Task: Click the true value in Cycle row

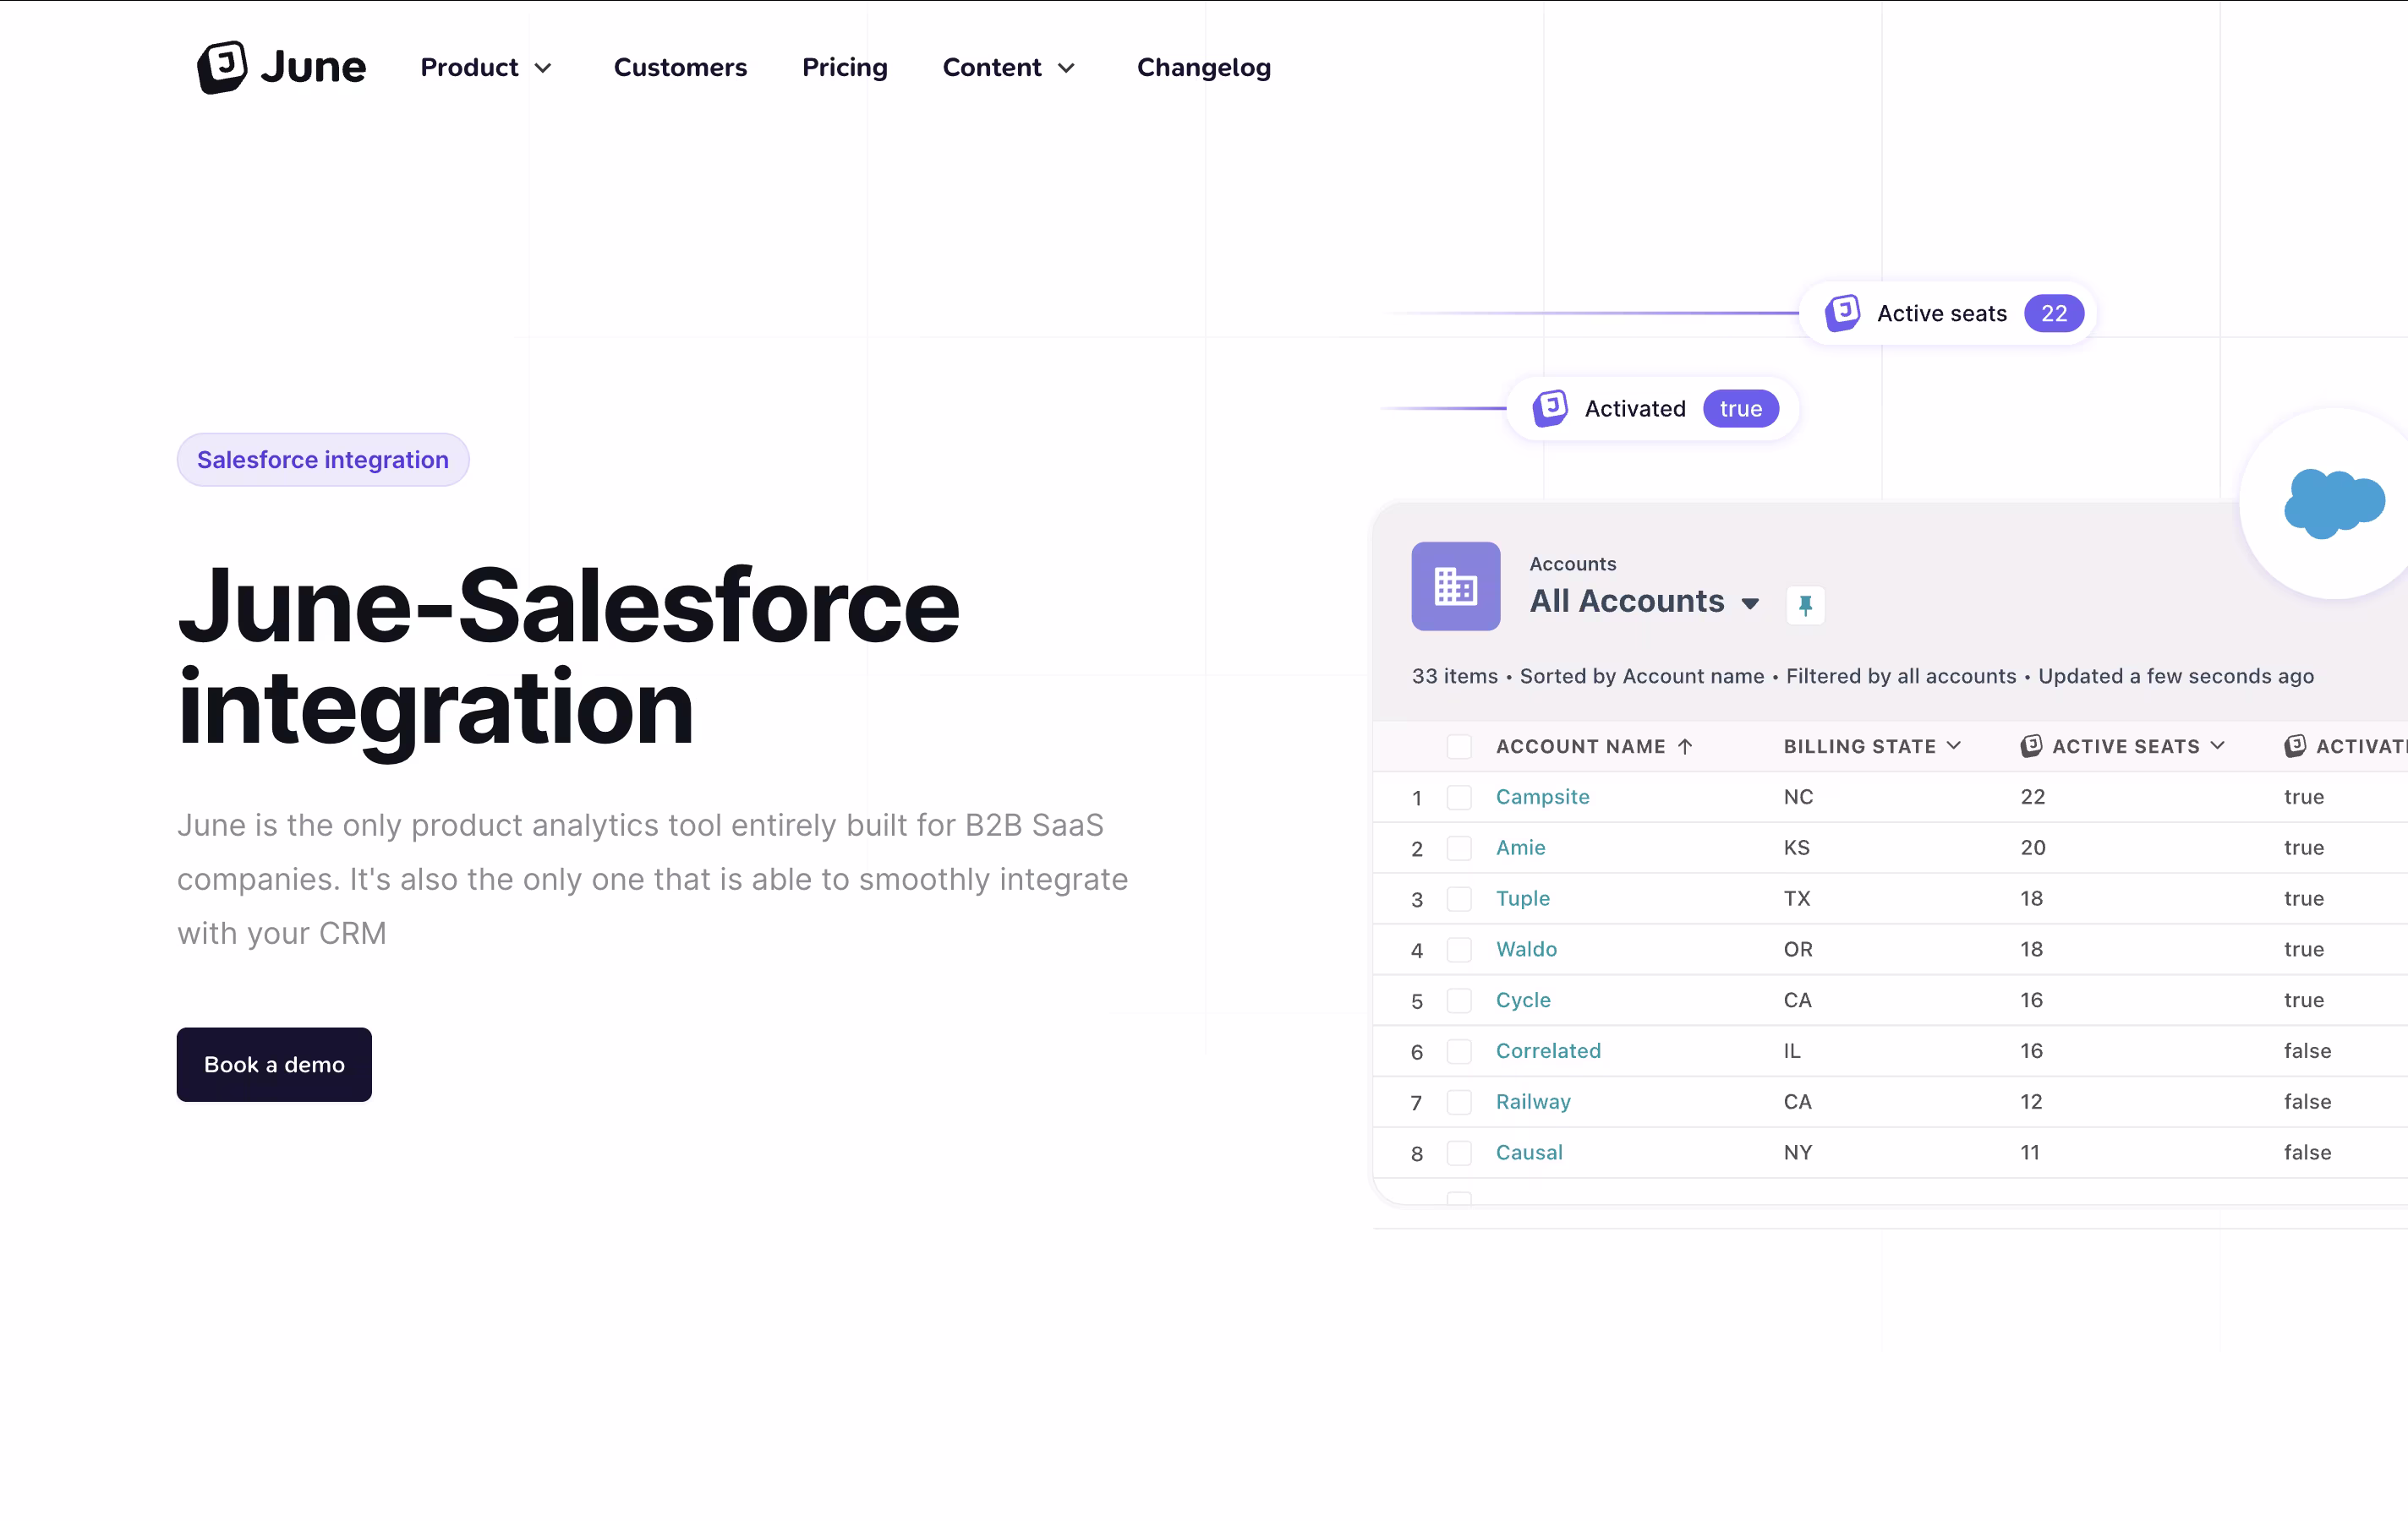Action: [2303, 1000]
